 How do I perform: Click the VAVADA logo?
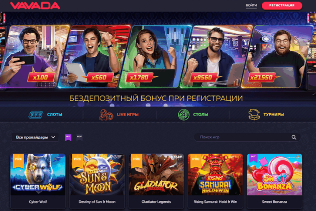coord(35,6)
